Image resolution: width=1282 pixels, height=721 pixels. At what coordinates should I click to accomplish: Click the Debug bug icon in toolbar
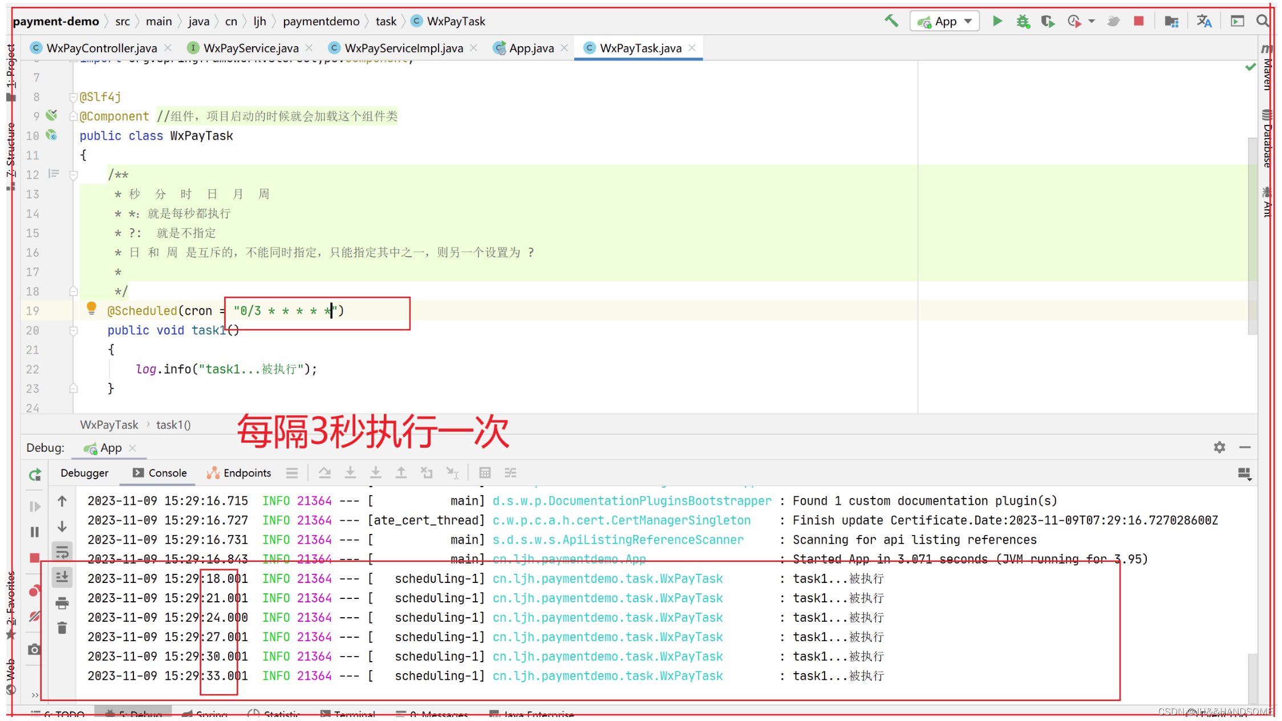pyautogui.click(x=1023, y=21)
